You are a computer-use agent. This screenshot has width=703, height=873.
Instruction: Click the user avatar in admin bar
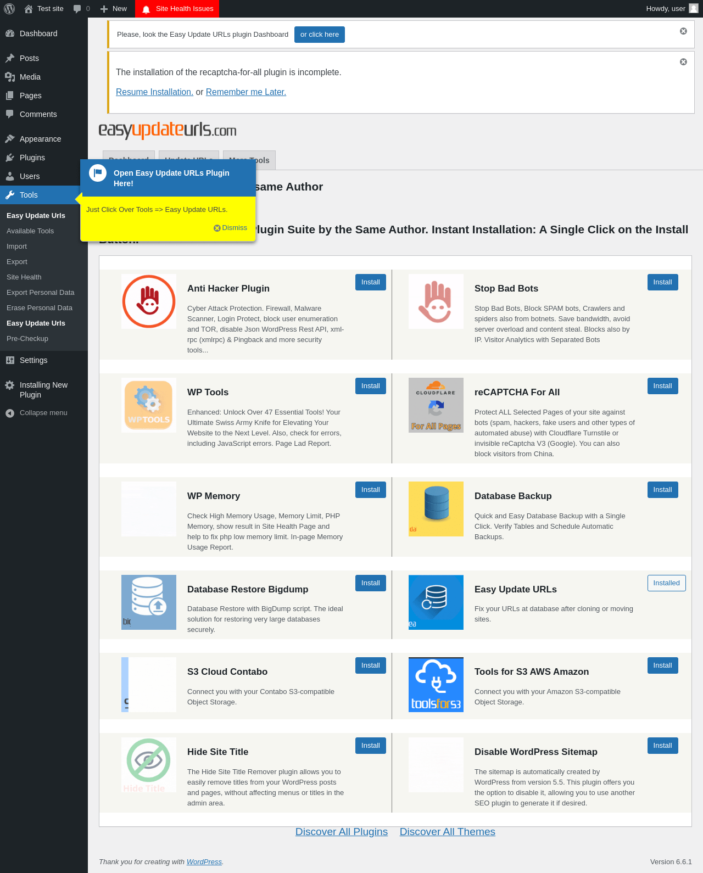pos(694,9)
